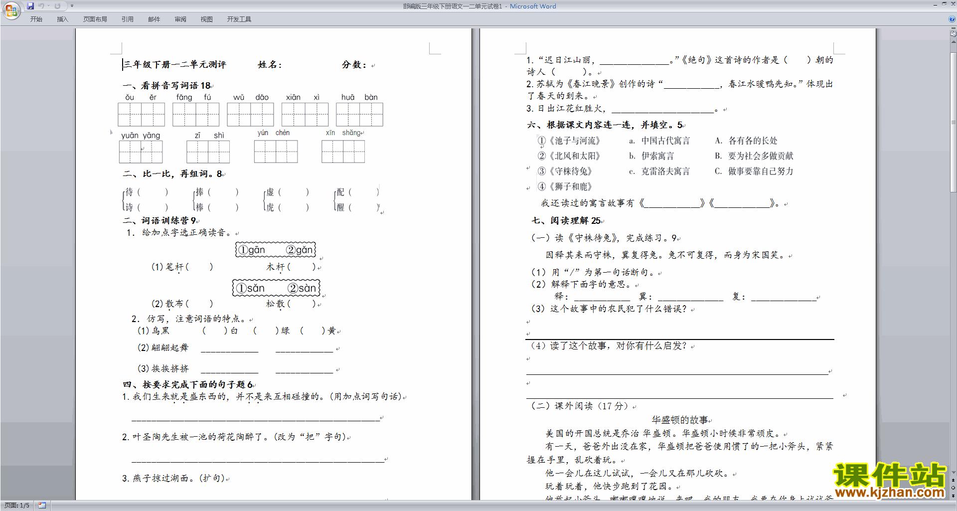The height and width of the screenshot is (511, 957).
Task: Click the sentence 燕子掠过湖面。(扩句)
Action: pyautogui.click(x=173, y=478)
